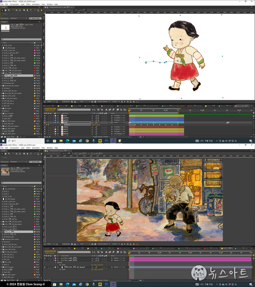Screen dimensions: 255x287
Task: Select the Type tool in bottom window
Action: click(x=31, y=154)
